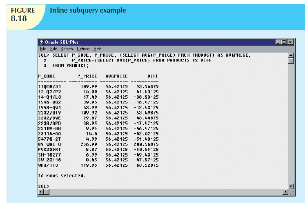
Task: Click the price value 256.99
Action: [89, 144]
